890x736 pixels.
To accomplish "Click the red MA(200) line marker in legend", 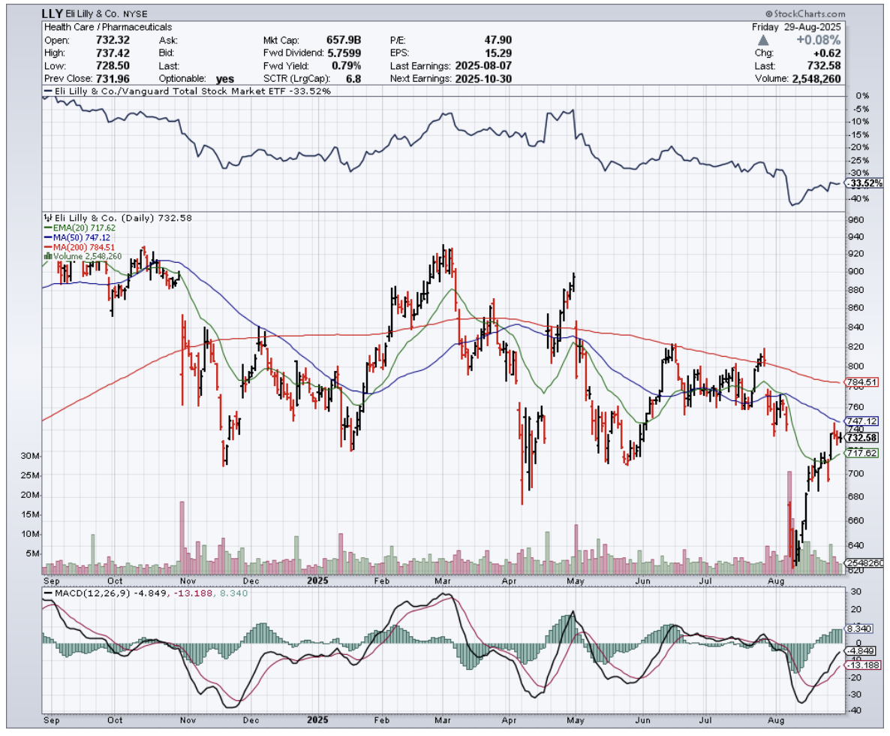I will click(47, 246).
